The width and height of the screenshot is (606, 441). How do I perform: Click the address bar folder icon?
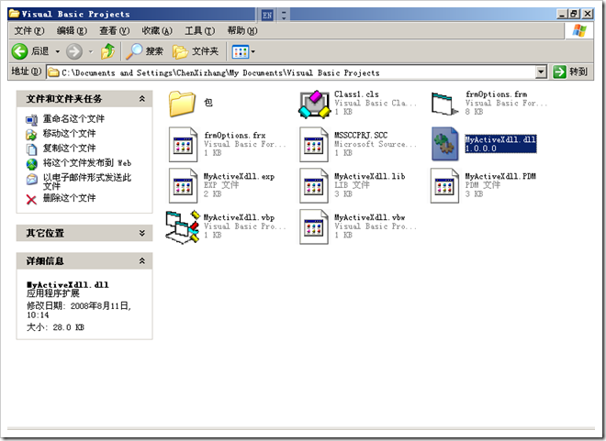(x=53, y=72)
